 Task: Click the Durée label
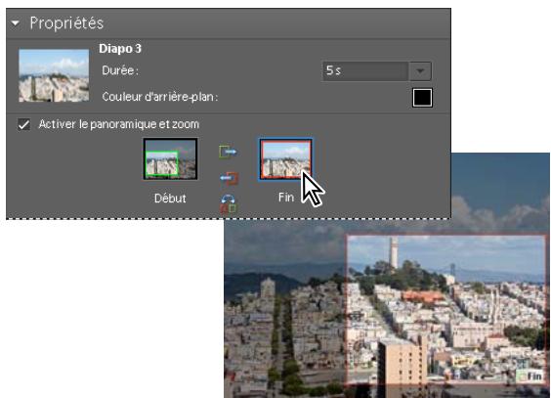[120, 70]
